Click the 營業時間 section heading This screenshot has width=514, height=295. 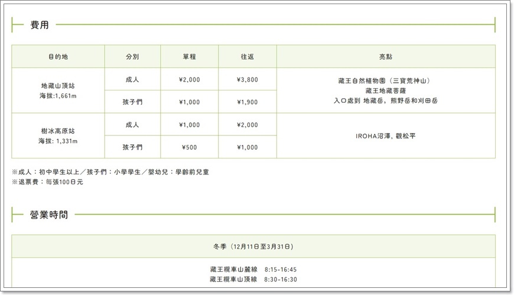click(x=49, y=215)
